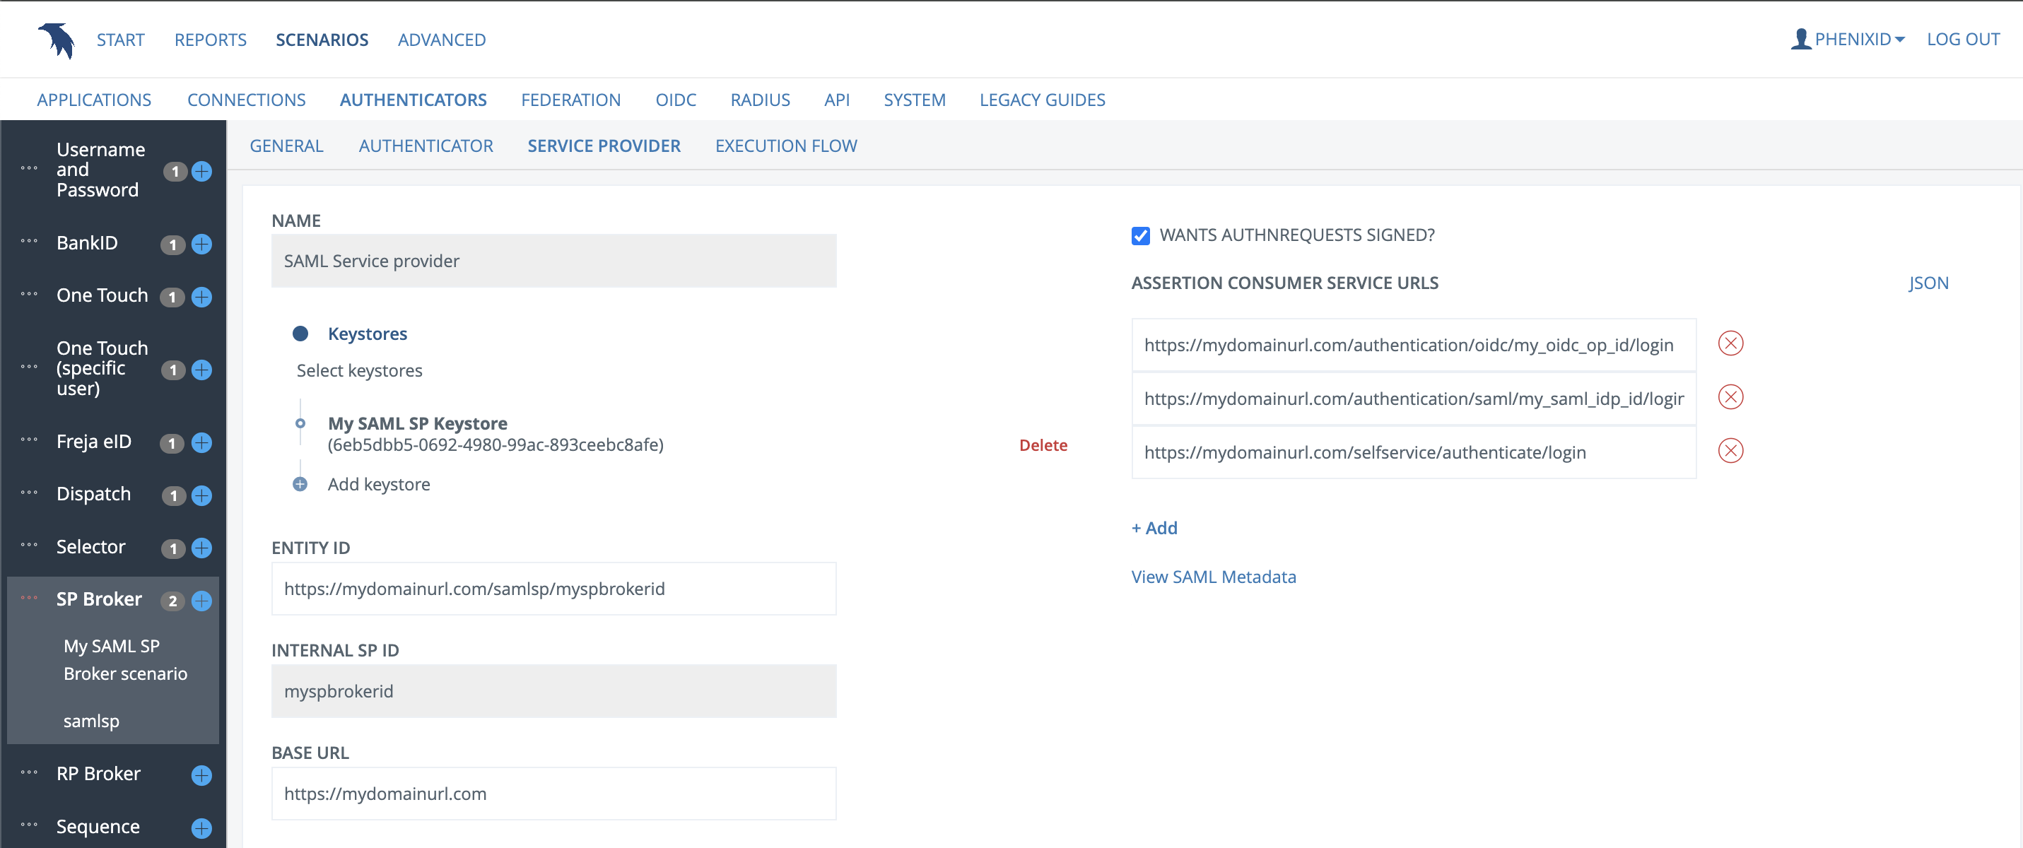The image size is (2023, 848).
Task: Add a new Username and Password authenticator
Action: click(202, 171)
